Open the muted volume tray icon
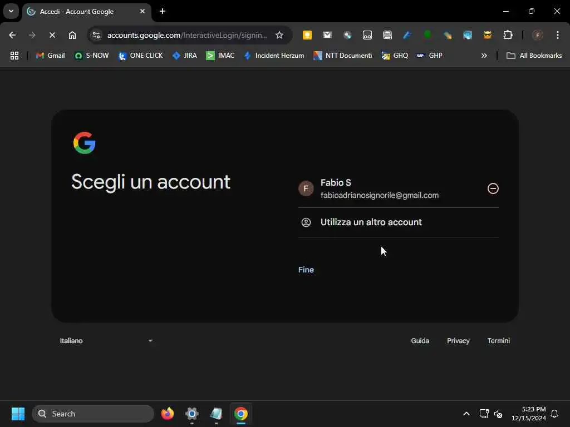This screenshot has height=427, width=570. (498, 414)
